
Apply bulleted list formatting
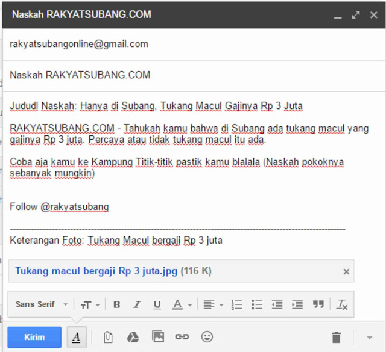coord(257,304)
